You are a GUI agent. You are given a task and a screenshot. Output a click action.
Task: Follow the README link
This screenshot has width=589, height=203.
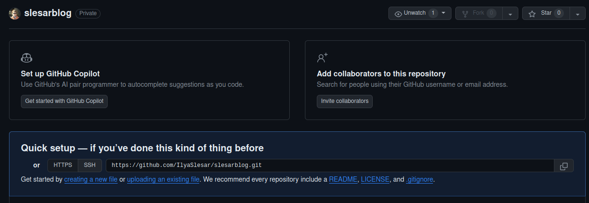(x=343, y=180)
